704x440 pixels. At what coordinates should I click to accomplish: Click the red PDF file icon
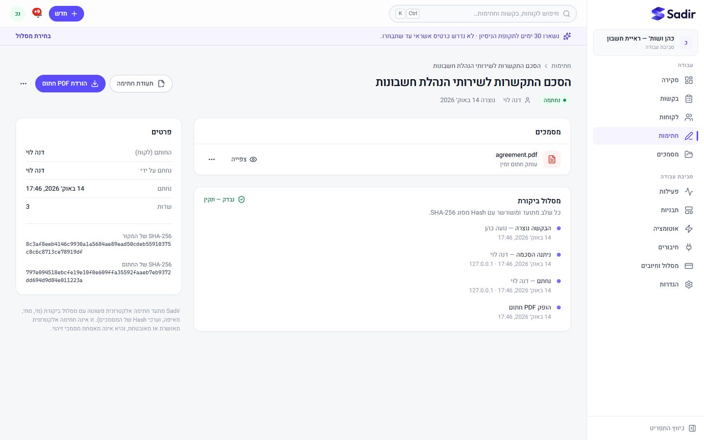coord(552,159)
